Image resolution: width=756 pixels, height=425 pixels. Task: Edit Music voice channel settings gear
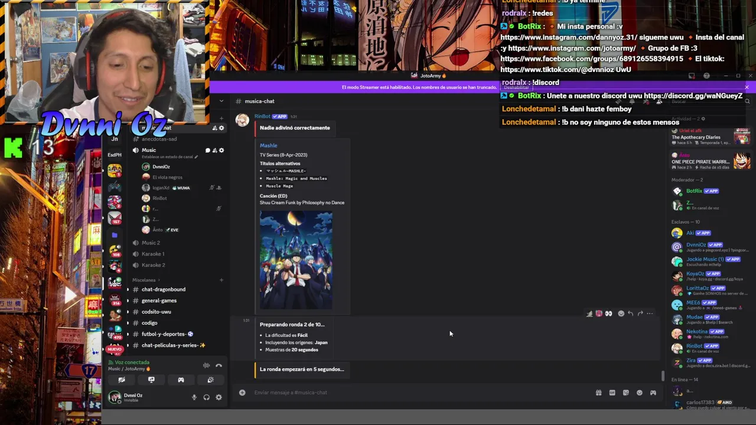[x=221, y=151]
